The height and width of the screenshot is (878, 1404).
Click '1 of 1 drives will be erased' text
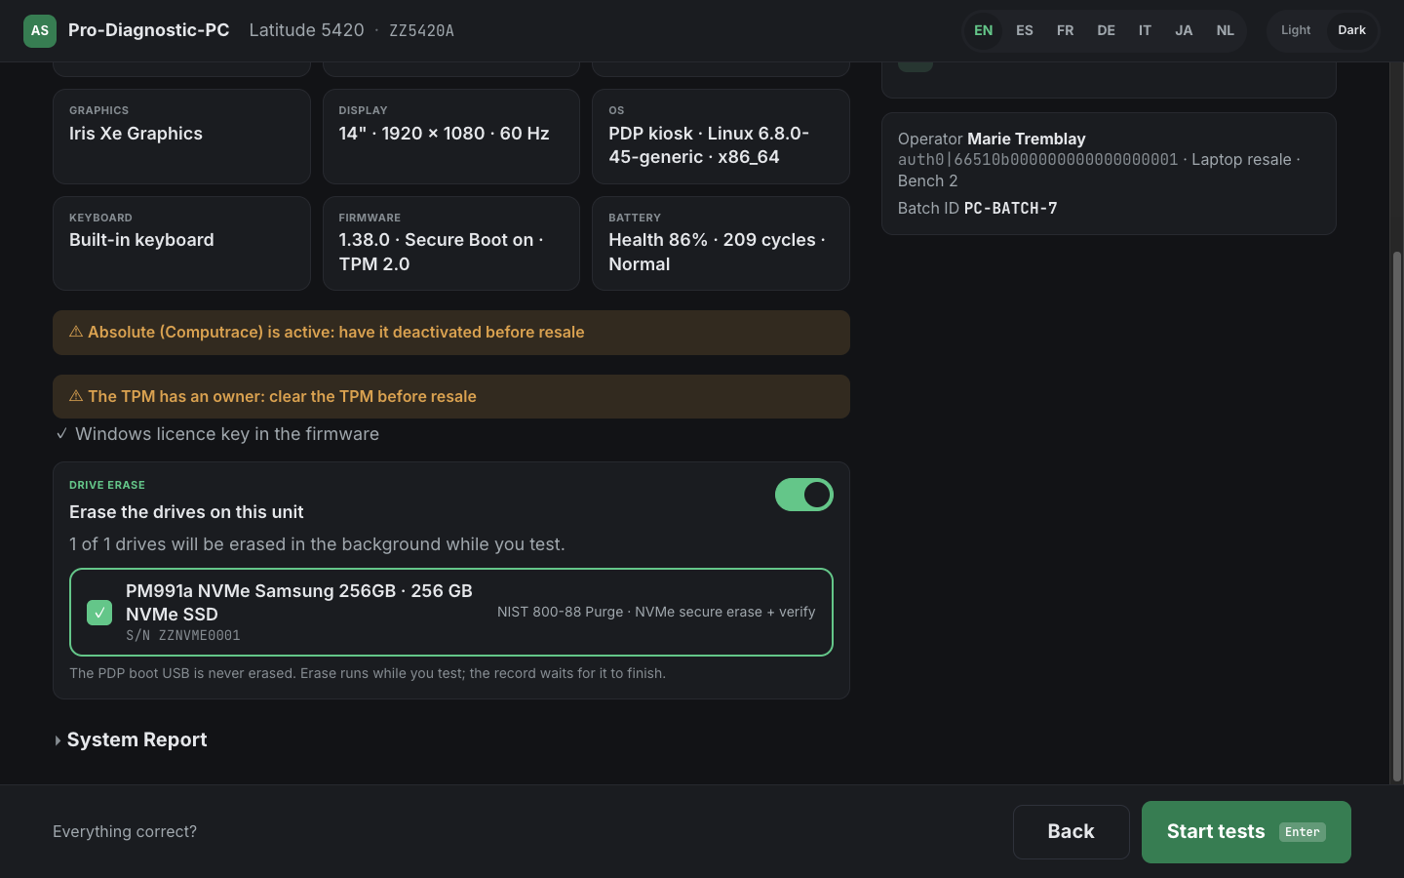coord(317,544)
